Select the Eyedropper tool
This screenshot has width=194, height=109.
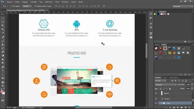point(3,33)
